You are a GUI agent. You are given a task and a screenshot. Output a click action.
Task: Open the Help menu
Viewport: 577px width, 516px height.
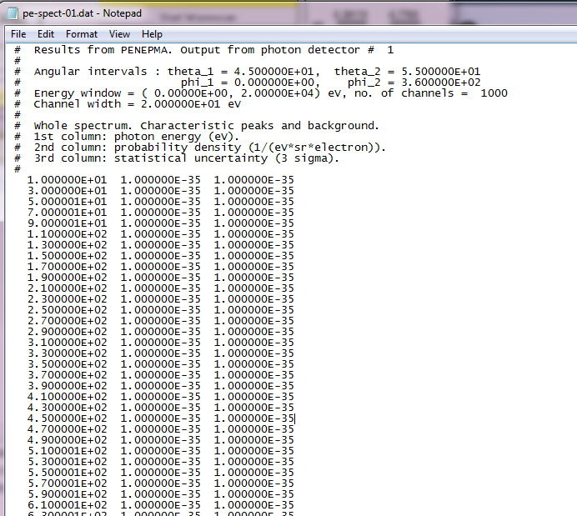[x=152, y=34]
